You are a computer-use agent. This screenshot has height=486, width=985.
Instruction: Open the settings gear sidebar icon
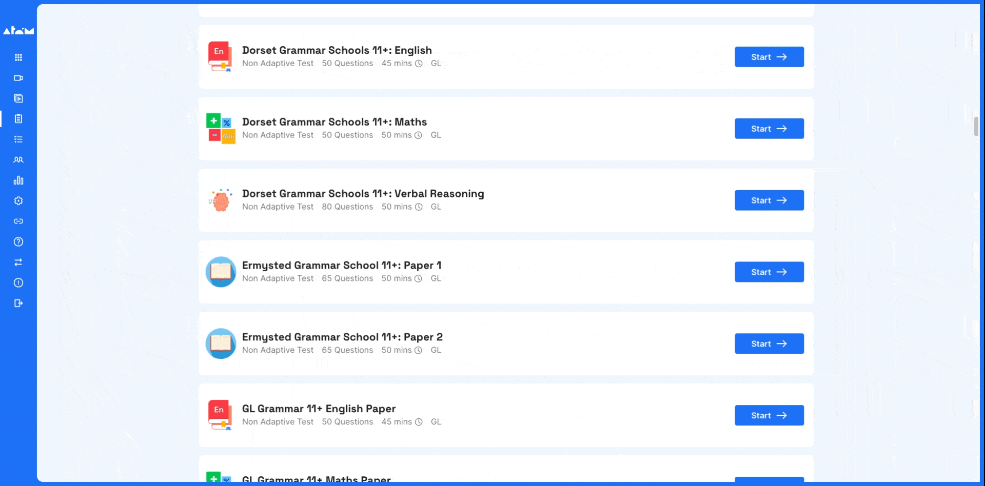[x=18, y=201]
